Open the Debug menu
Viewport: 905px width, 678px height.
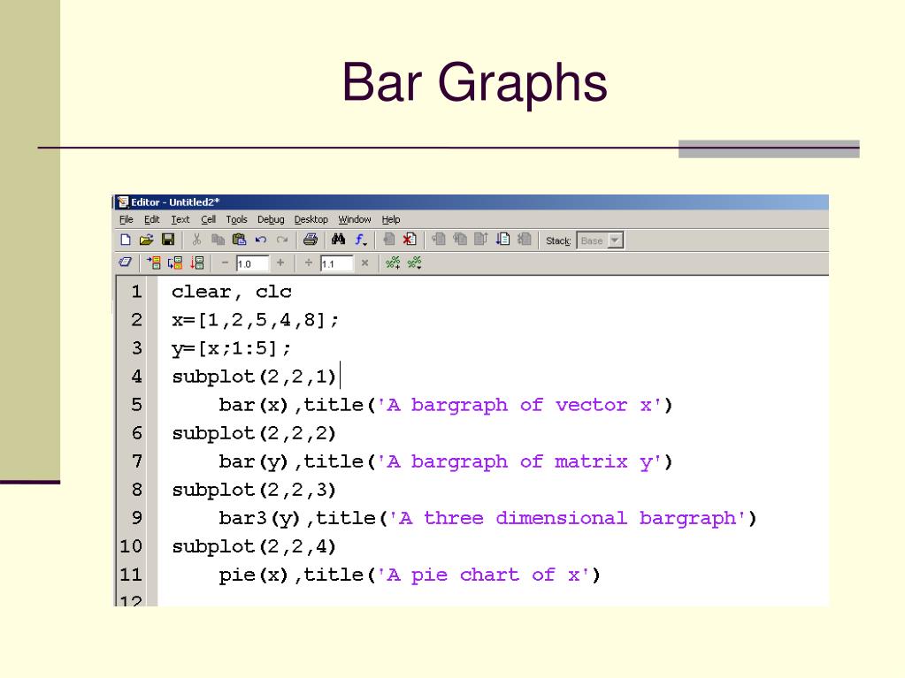(x=271, y=219)
